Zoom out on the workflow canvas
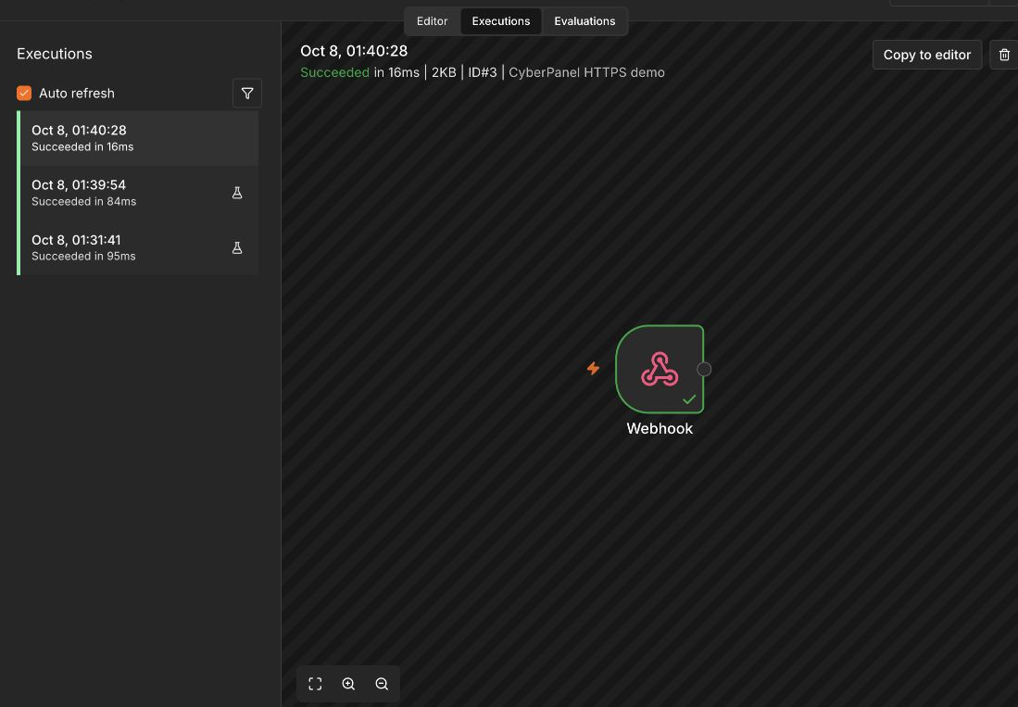1018x707 pixels. [x=382, y=684]
